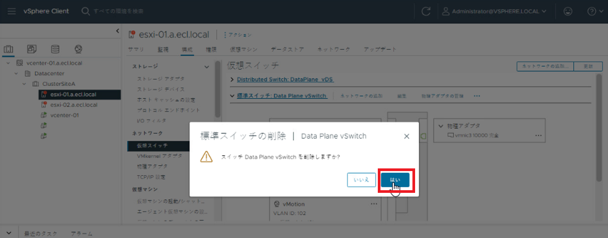Open Distributed Switch: DataPlane_vDS link

coord(286,80)
